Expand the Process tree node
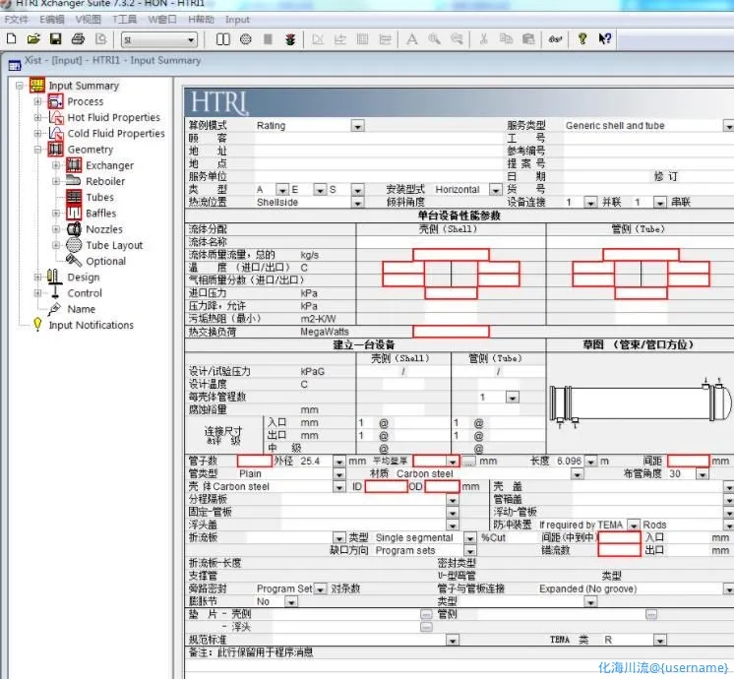The height and width of the screenshot is (679, 734). [x=37, y=101]
